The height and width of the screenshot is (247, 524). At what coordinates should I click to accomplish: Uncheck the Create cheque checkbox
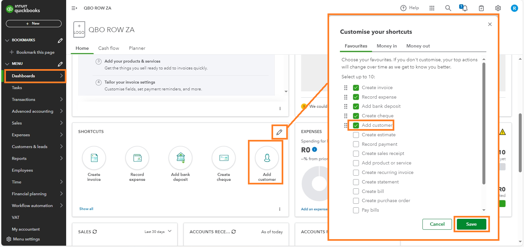[x=356, y=116]
